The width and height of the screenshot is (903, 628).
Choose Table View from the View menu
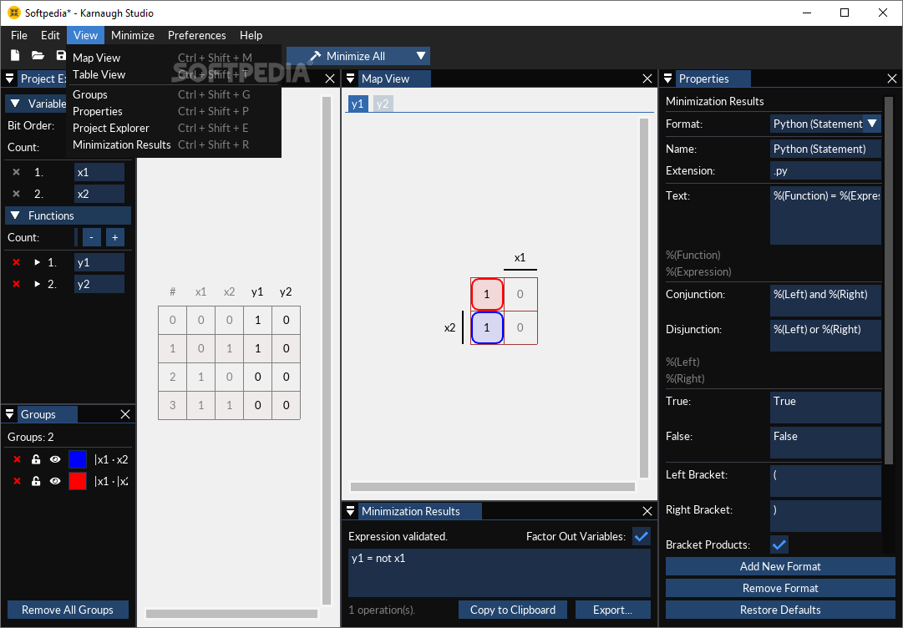click(174, 75)
